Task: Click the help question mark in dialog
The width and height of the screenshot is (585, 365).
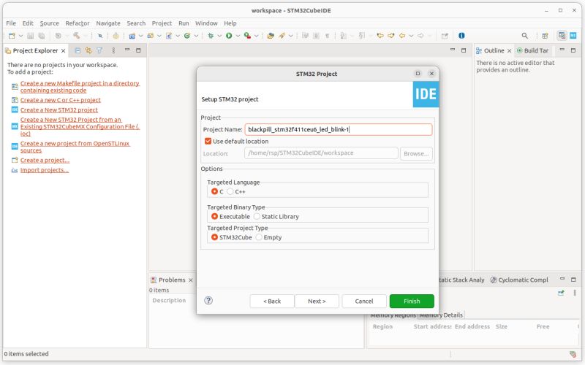Action: 208,301
